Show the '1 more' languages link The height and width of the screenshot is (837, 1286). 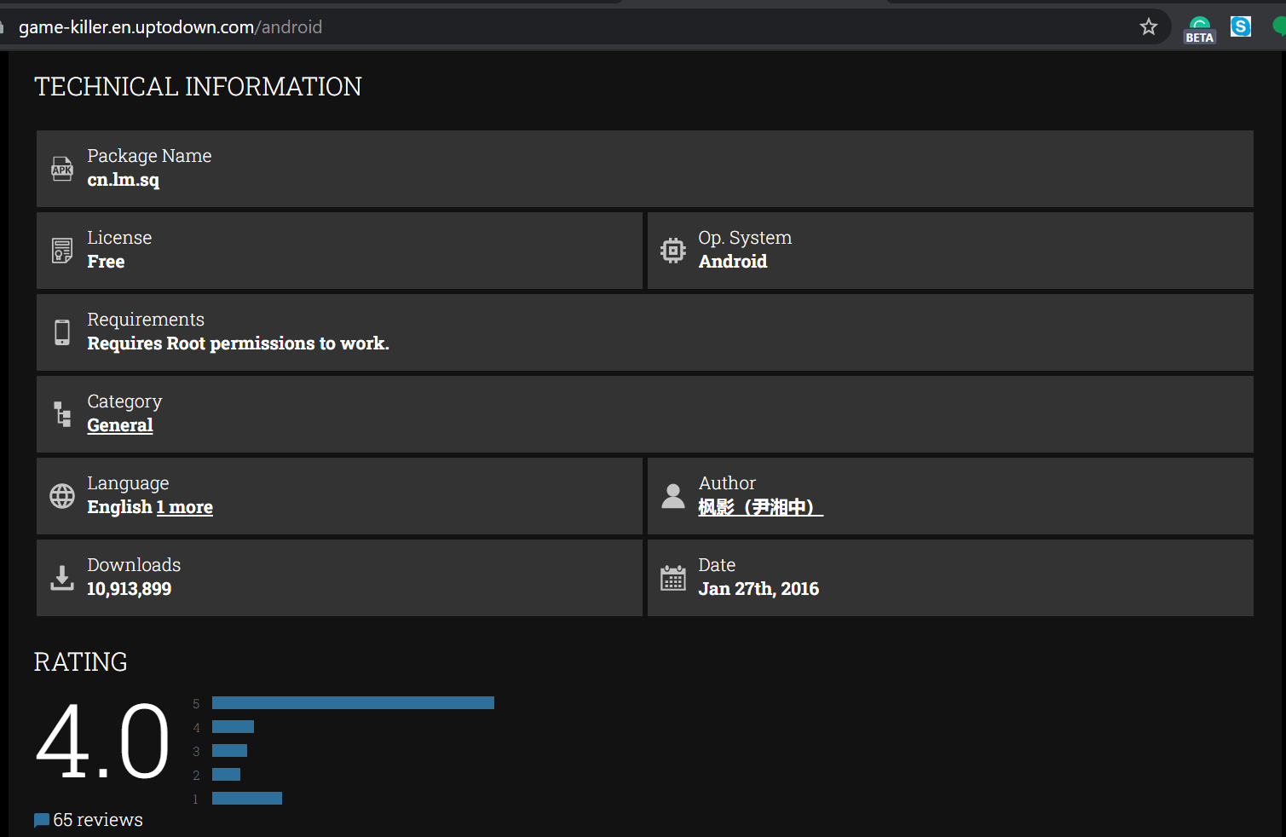pos(185,507)
